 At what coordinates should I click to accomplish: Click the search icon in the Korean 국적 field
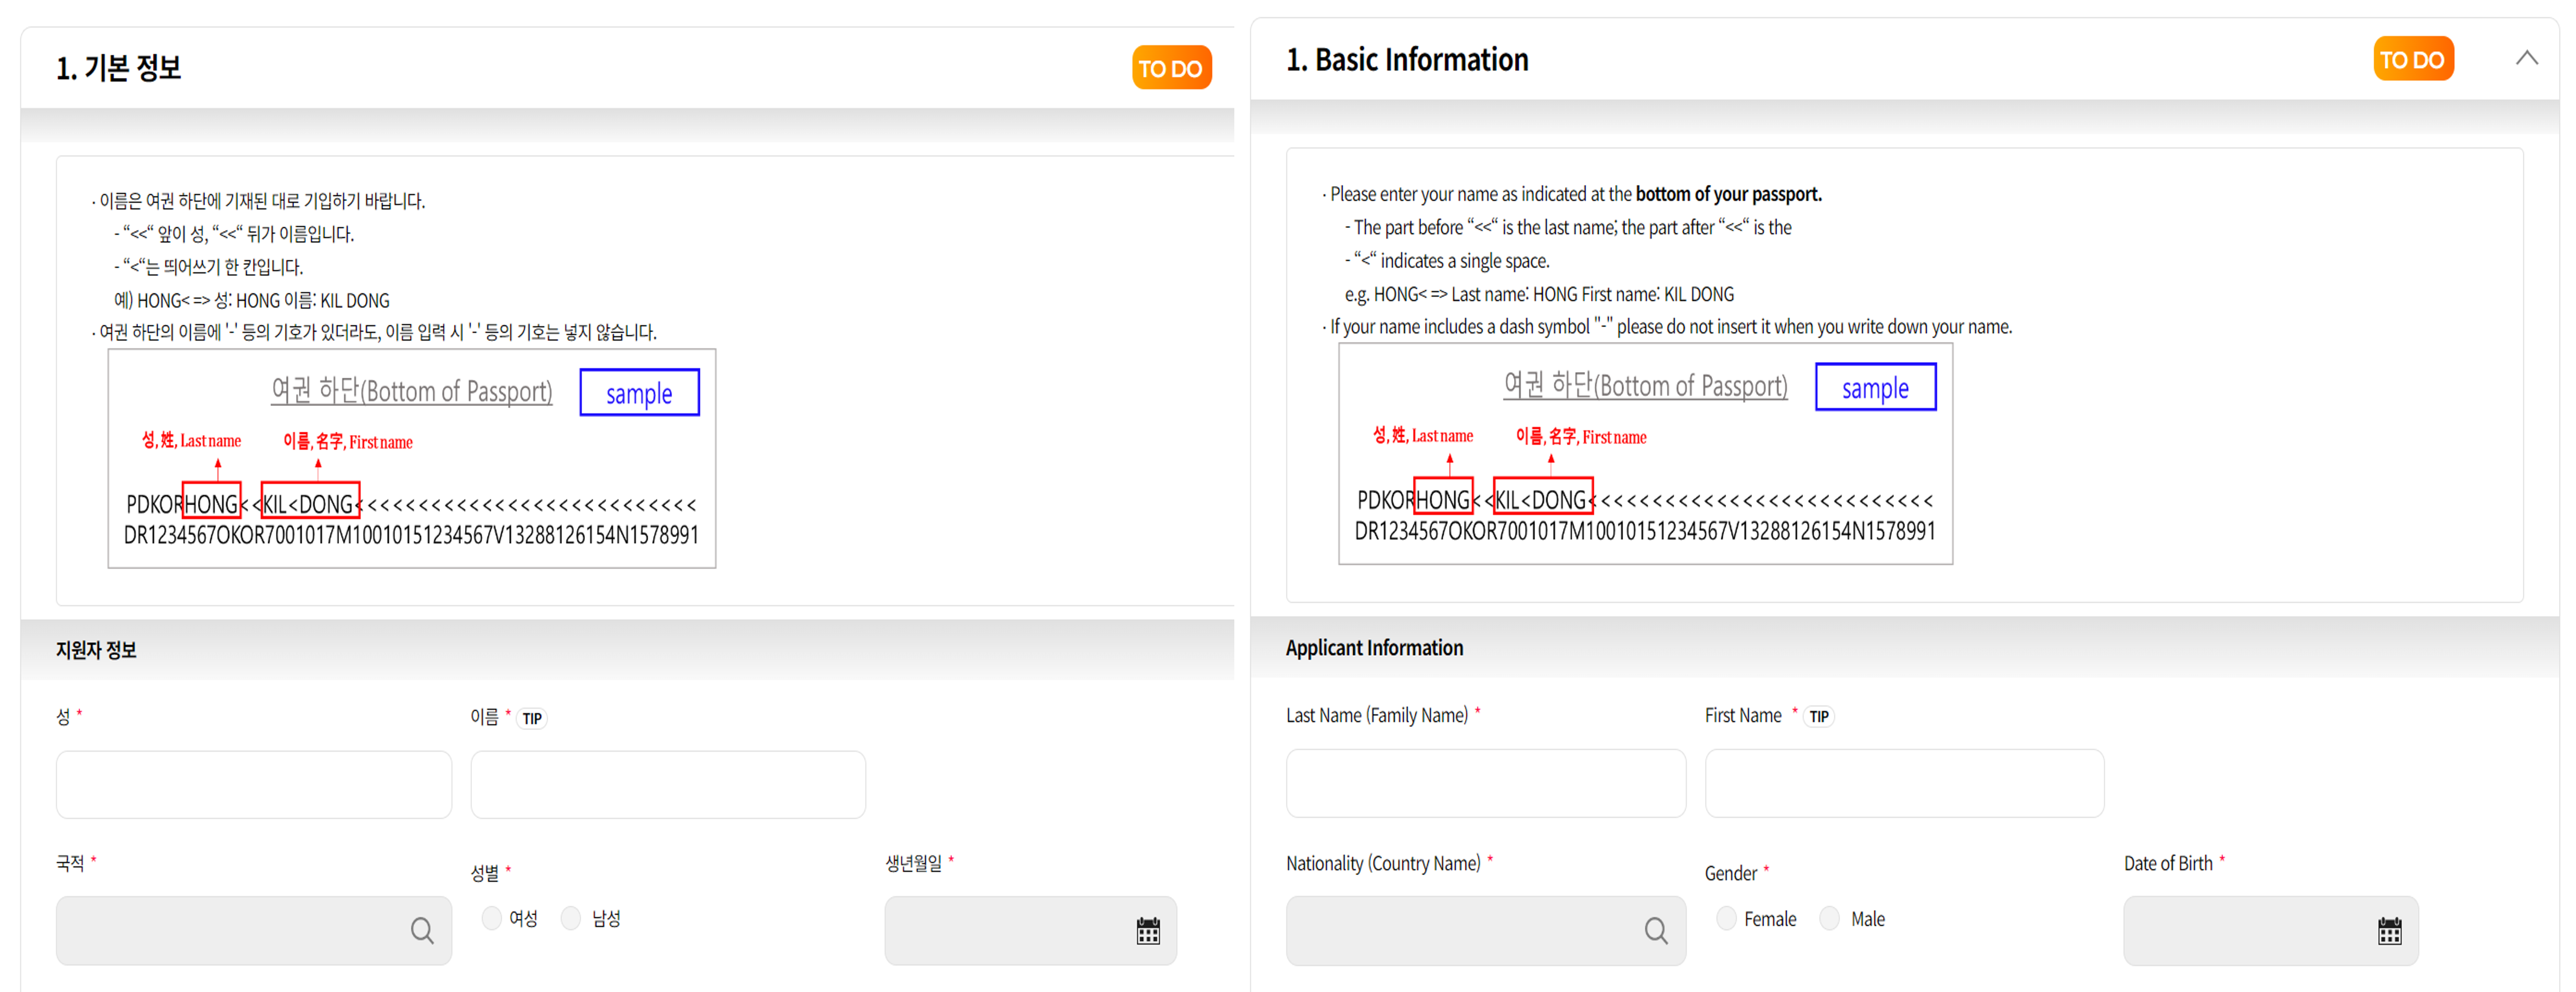point(422,931)
